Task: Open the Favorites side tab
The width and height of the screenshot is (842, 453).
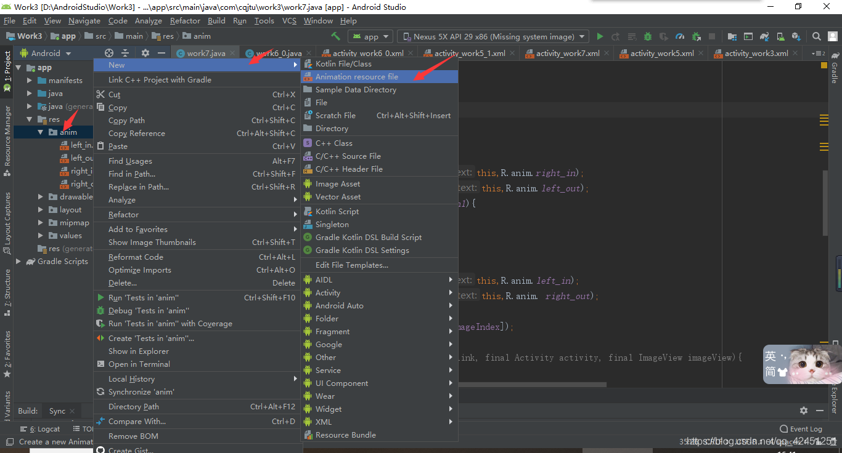Action: coord(7,354)
